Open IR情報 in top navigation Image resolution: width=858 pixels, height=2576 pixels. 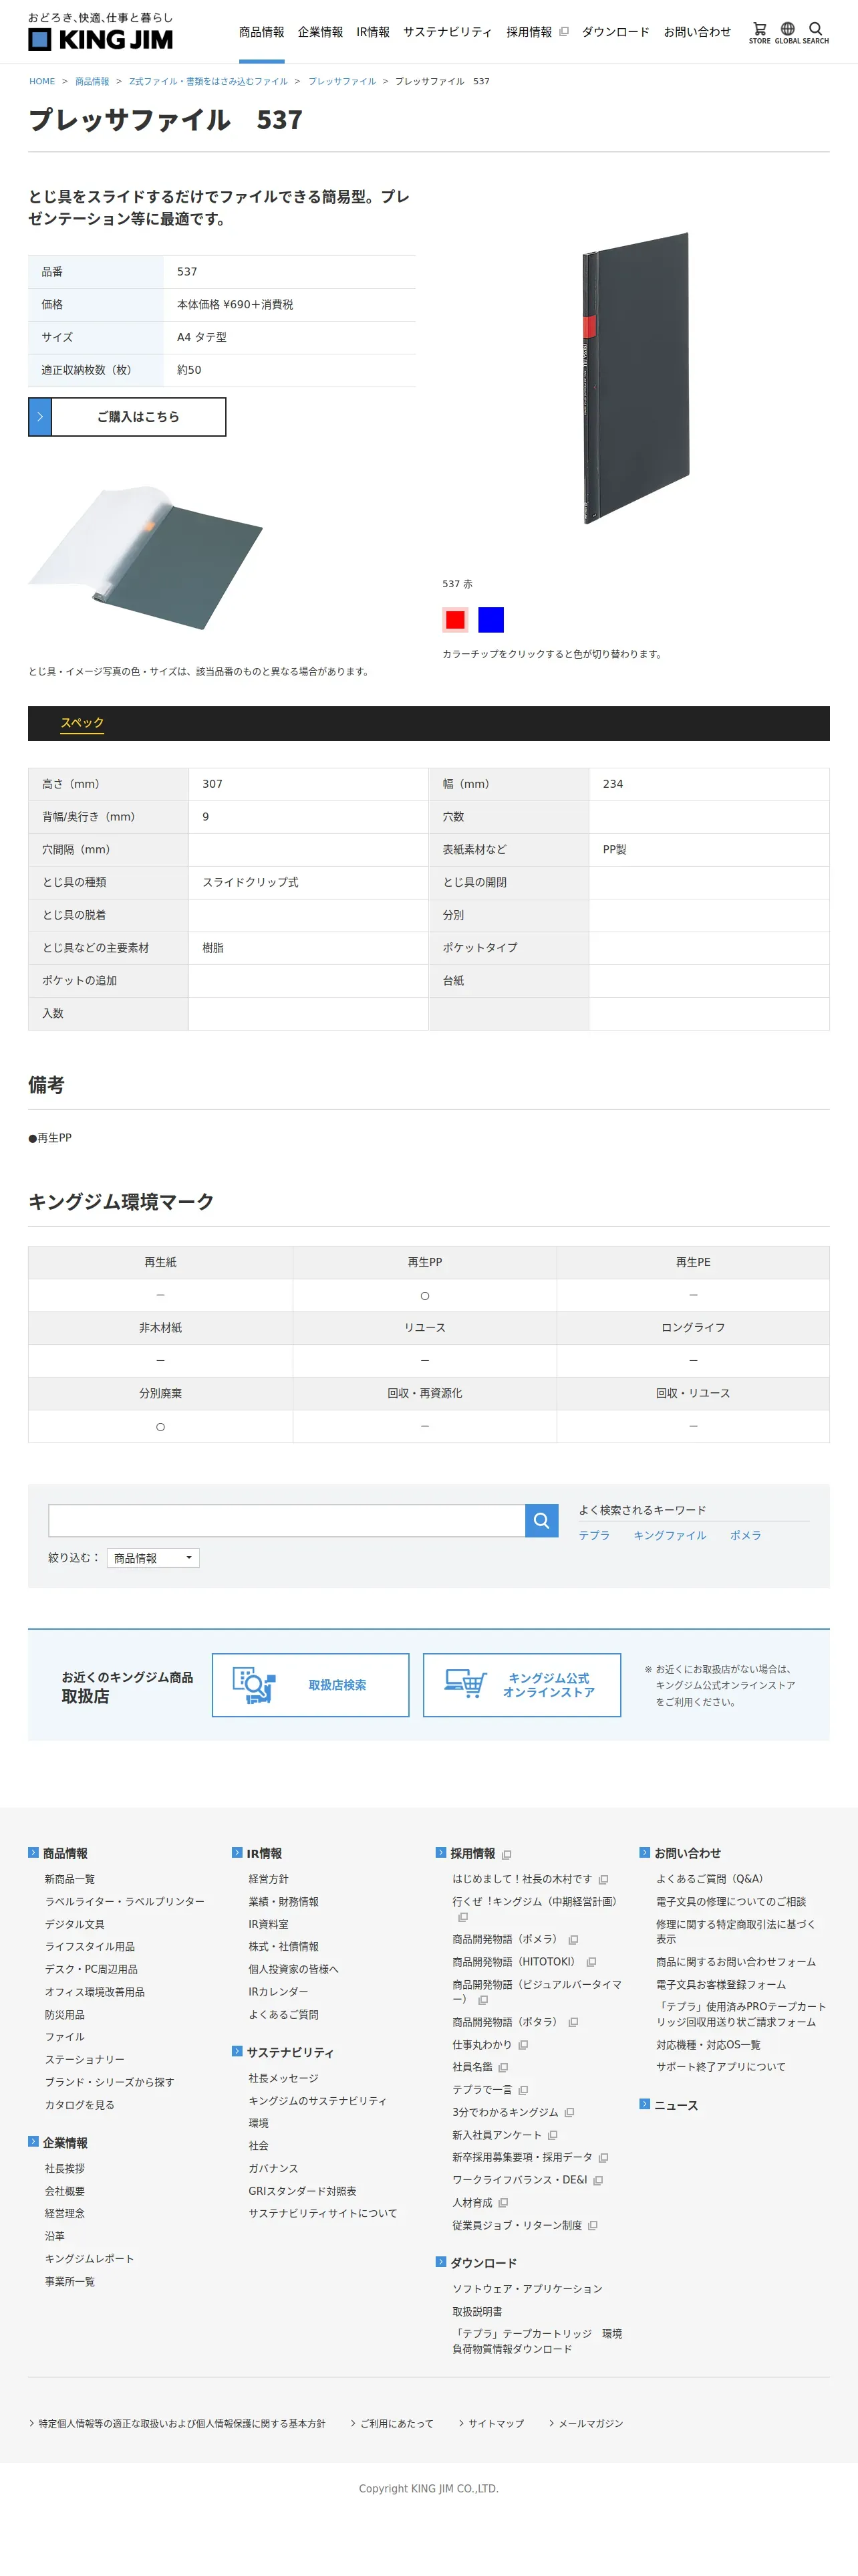pos(373,32)
